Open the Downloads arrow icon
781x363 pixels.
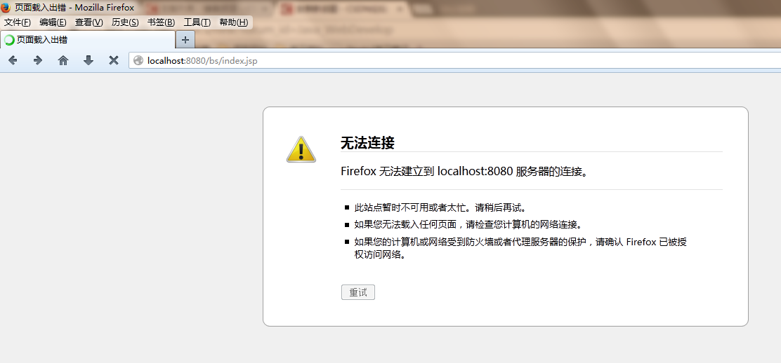(x=88, y=61)
